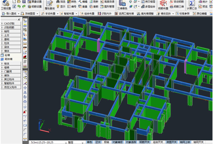This screenshot has height=144, width=213.
Task: Click the rotate tool circular arrow icon
Action: 25,97
